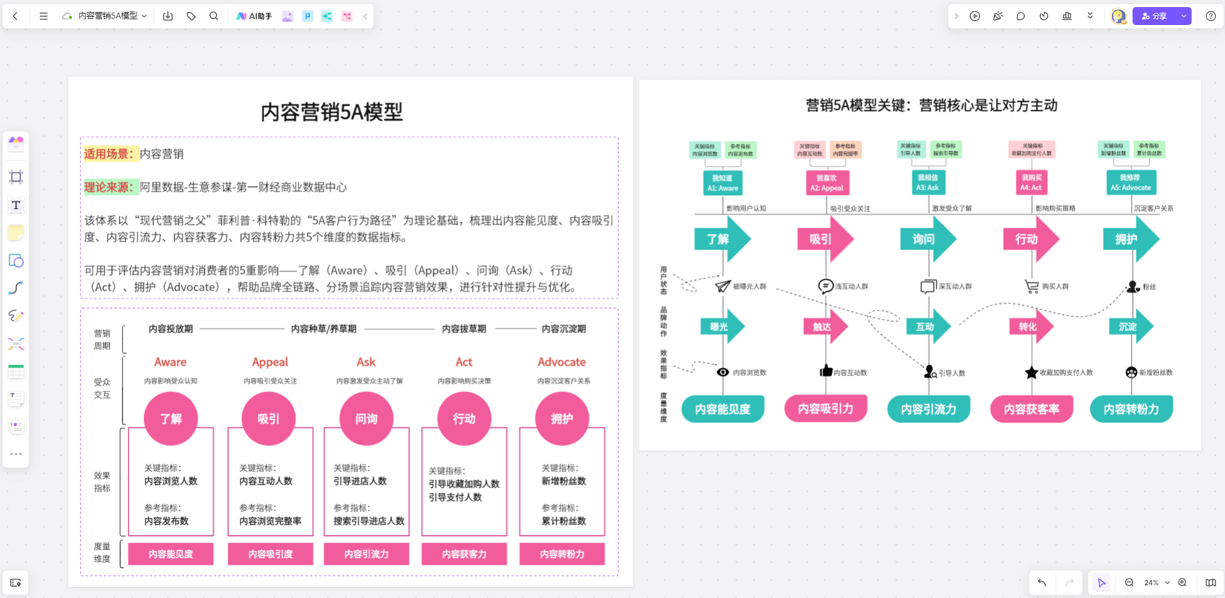The image size is (1225, 598).
Task: Open the minimap icon at bottom left
Action: 15,583
